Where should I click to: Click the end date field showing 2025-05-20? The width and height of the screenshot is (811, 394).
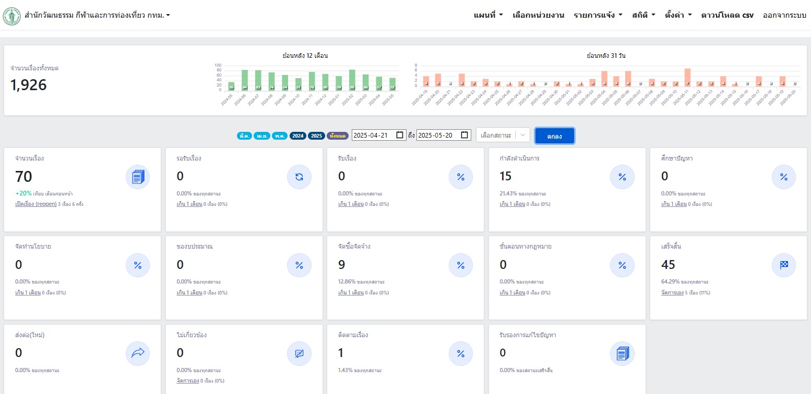click(444, 135)
